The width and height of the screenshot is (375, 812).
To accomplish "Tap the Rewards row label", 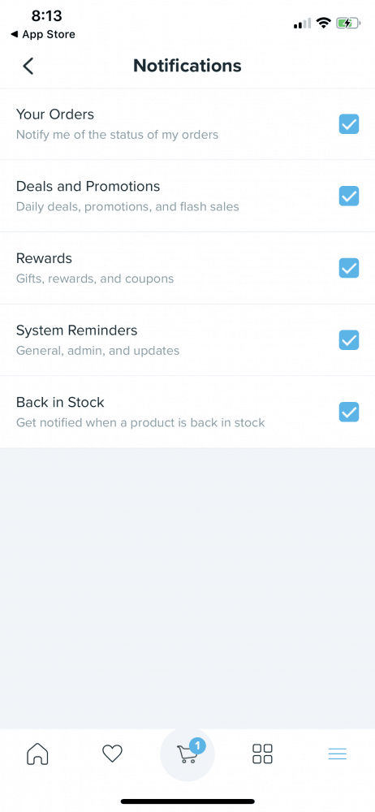I will (44, 258).
